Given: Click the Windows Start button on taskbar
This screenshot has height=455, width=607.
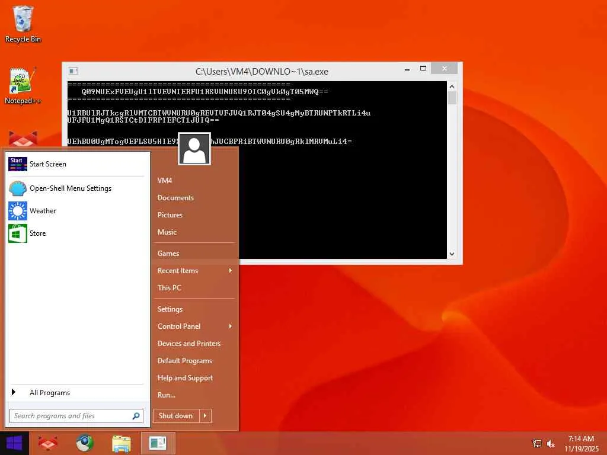Looking at the screenshot, I should tap(14, 443).
